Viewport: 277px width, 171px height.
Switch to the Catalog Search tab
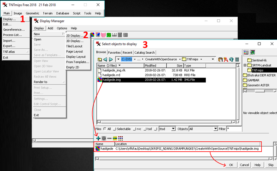[x=145, y=53]
